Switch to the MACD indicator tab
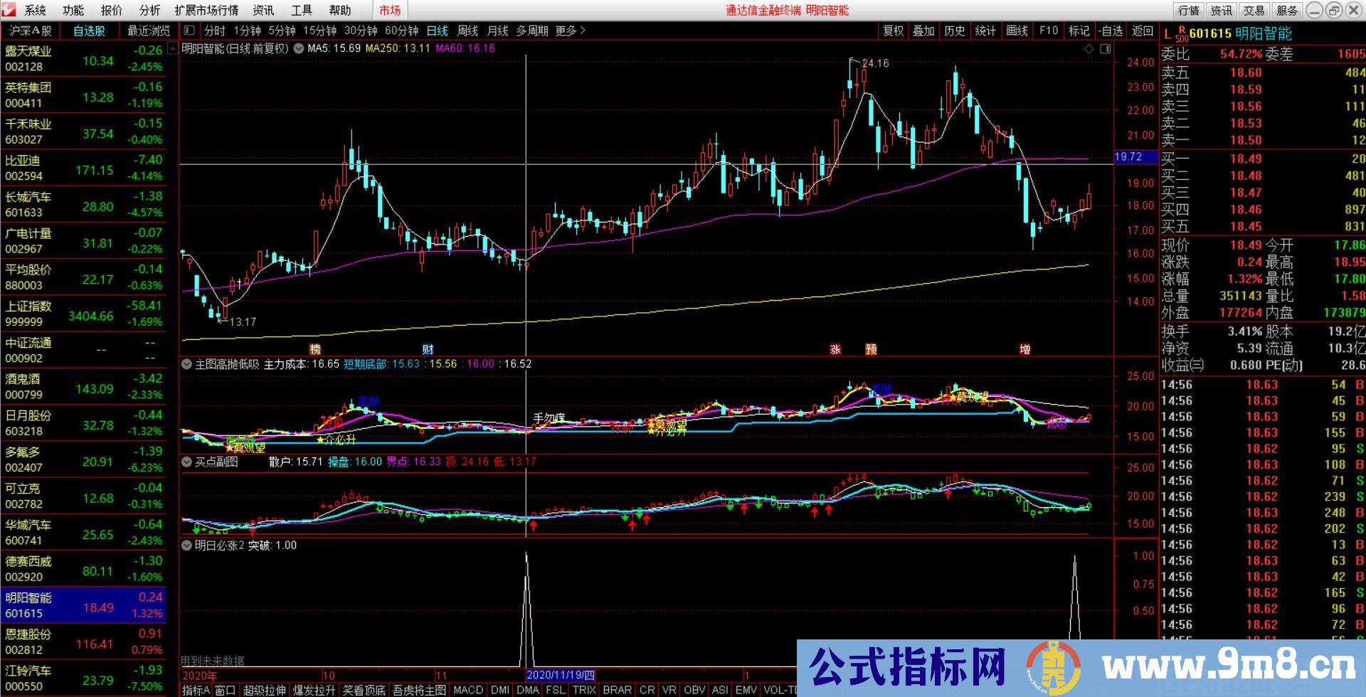Screen dimensions: 1366x697 (467, 690)
